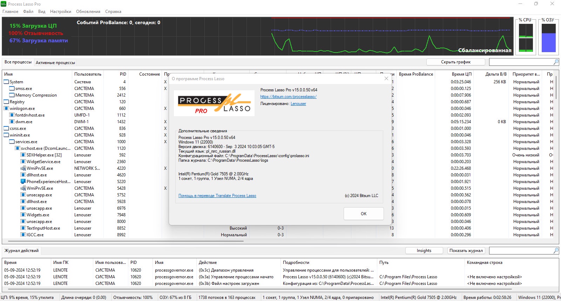The image size is (561, 301).
Task: Click the WmiPrvSE.exe process icon for PID 4220
Action: [23, 168]
